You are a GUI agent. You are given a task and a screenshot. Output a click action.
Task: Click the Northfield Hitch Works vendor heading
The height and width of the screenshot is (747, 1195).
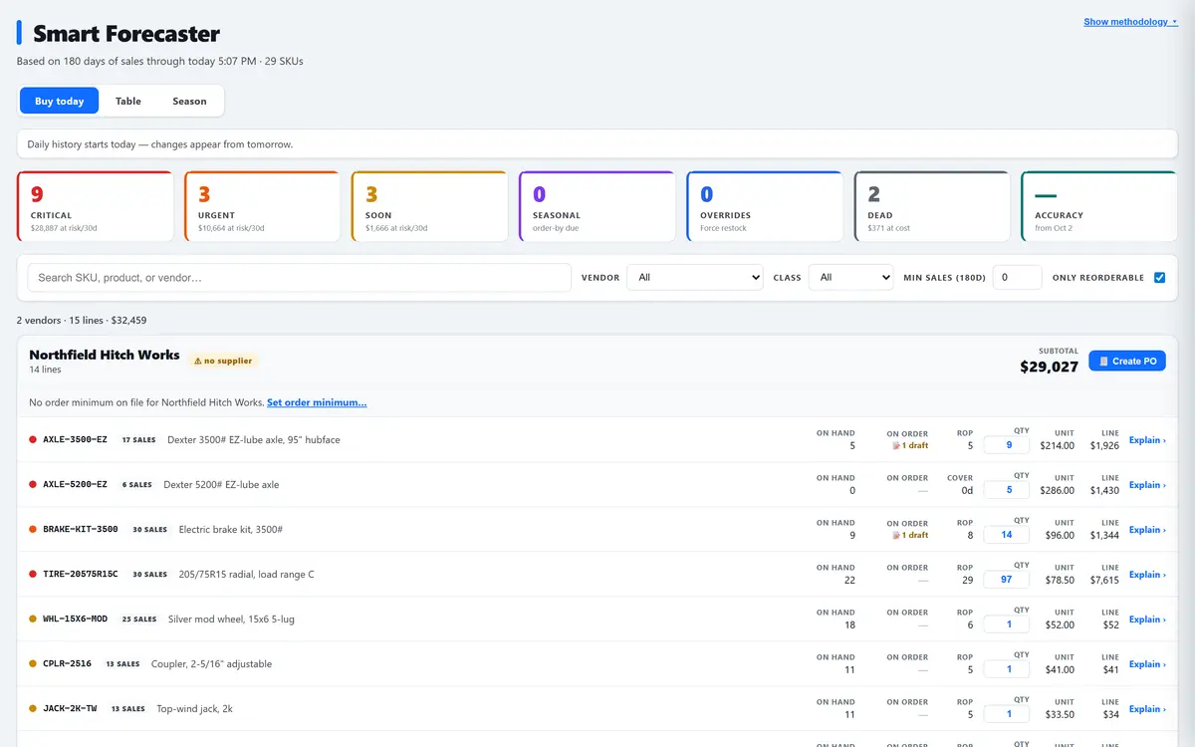[x=105, y=355]
